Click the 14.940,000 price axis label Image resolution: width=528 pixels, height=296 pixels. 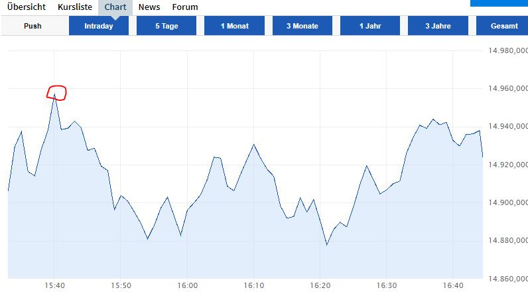(508, 126)
